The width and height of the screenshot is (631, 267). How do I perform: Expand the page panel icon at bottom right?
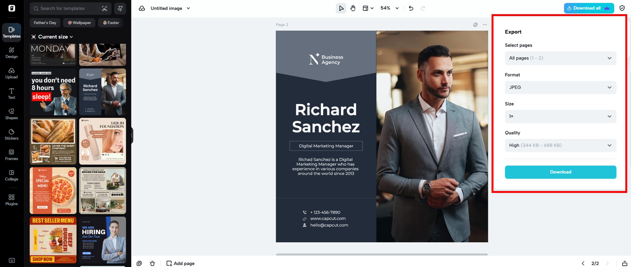[x=625, y=264]
